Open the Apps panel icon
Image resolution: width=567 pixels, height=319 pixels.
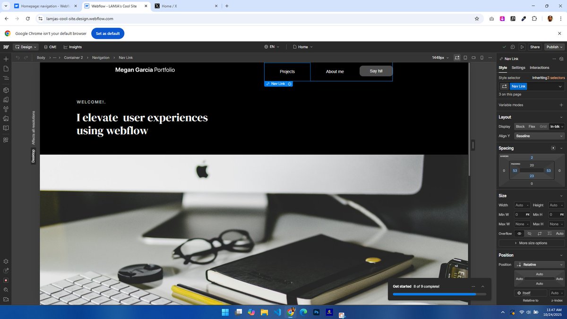(x=6, y=140)
